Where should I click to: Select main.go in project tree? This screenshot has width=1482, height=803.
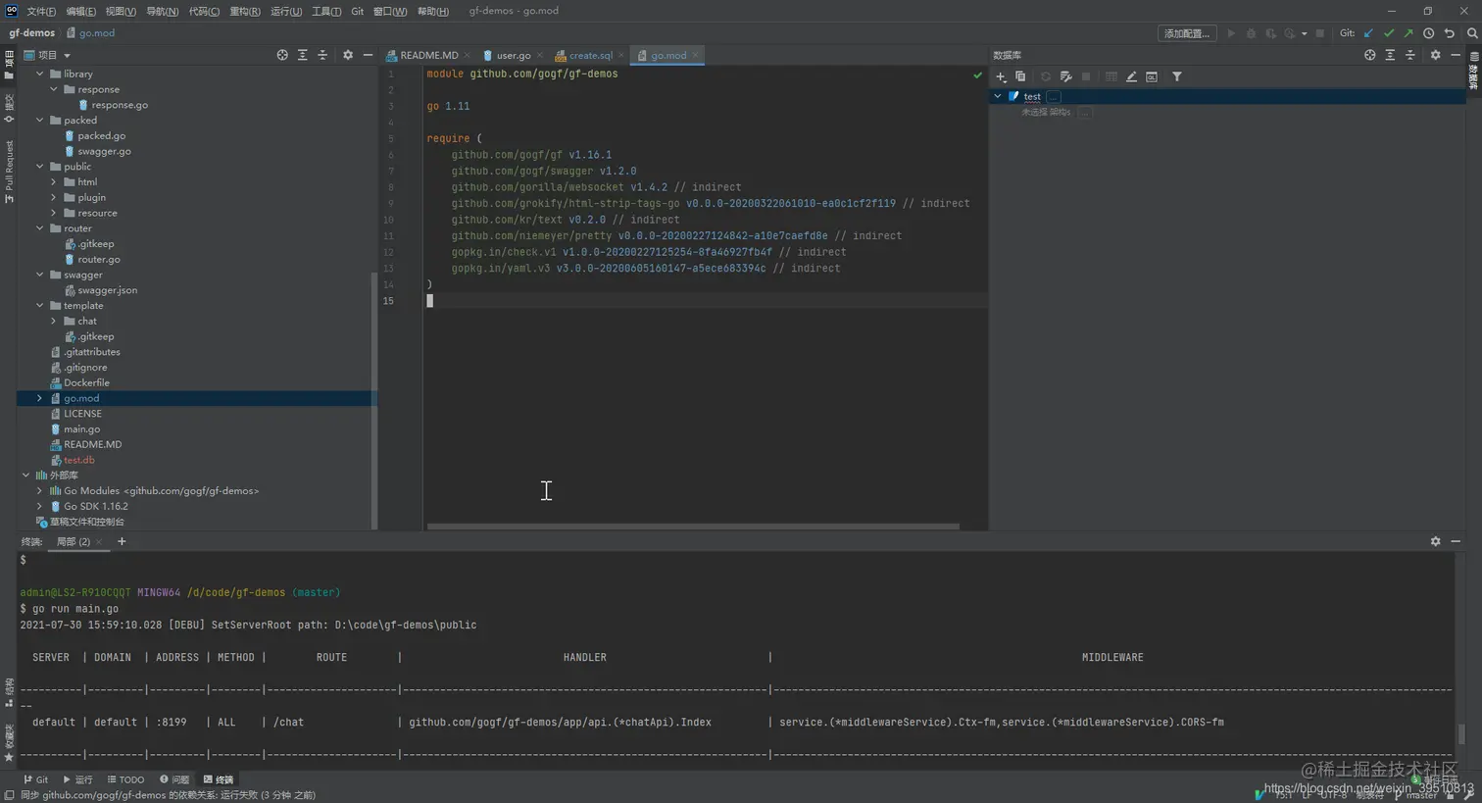point(82,428)
